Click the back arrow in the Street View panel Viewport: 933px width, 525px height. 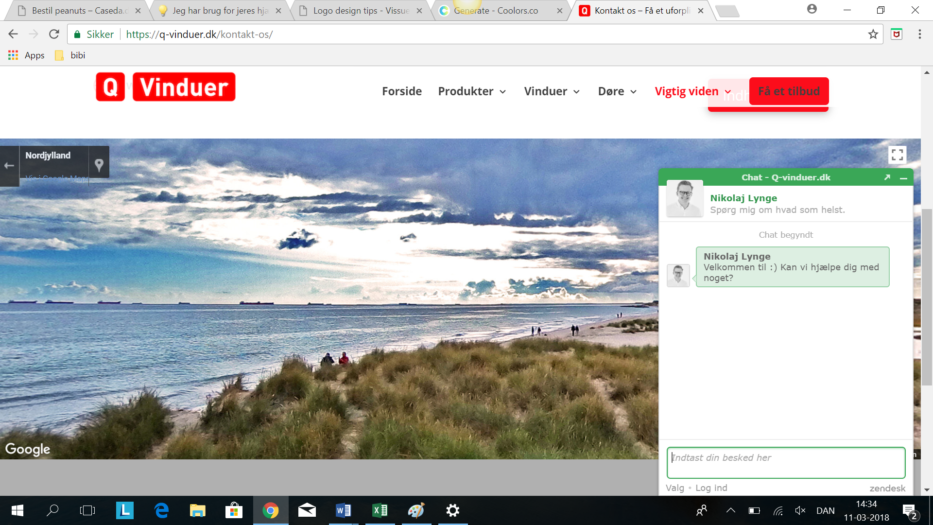(x=9, y=166)
